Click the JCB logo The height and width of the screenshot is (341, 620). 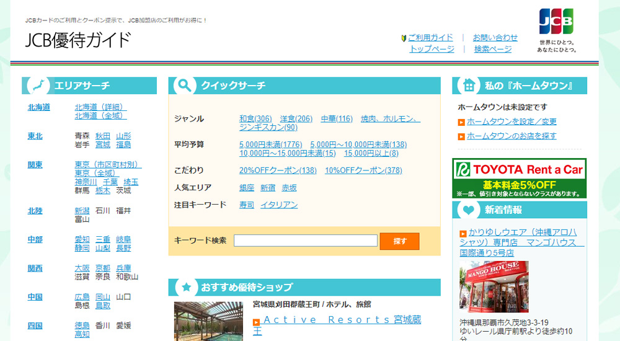(x=556, y=22)
